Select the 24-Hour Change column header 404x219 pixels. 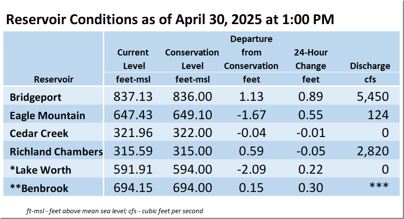coord(311,59)
